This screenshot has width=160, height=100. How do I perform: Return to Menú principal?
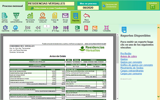click(x=86, y=18)
